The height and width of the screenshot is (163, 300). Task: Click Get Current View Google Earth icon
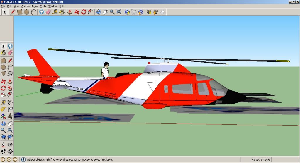pyautogui.click(x=127, y=12)
